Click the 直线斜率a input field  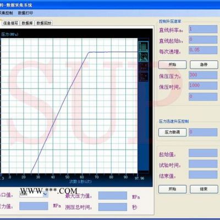pyautogui.click(x=203, y=29)
